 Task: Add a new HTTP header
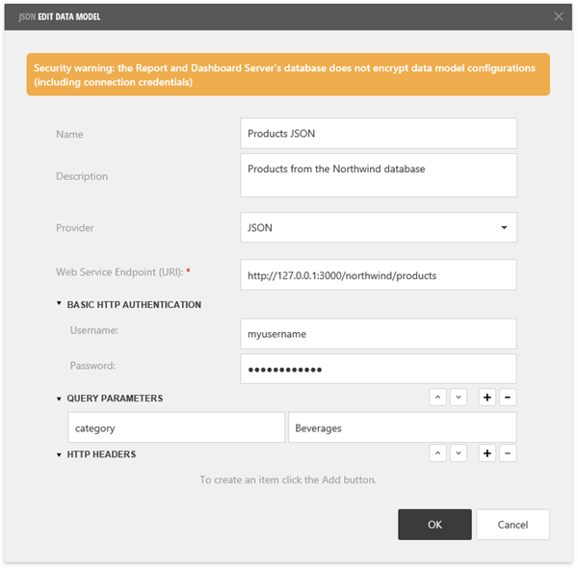pyautogui.click(x=487, y=453)
